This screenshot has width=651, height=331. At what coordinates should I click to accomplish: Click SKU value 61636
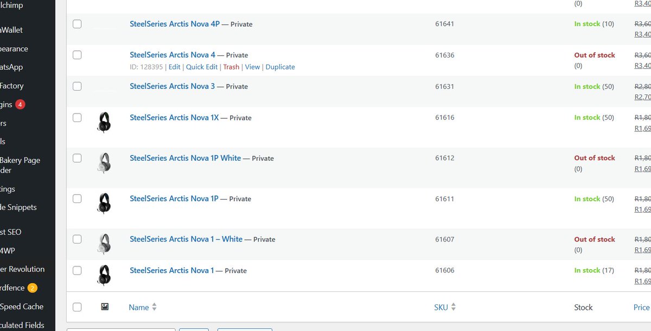[x=444, y=55]
